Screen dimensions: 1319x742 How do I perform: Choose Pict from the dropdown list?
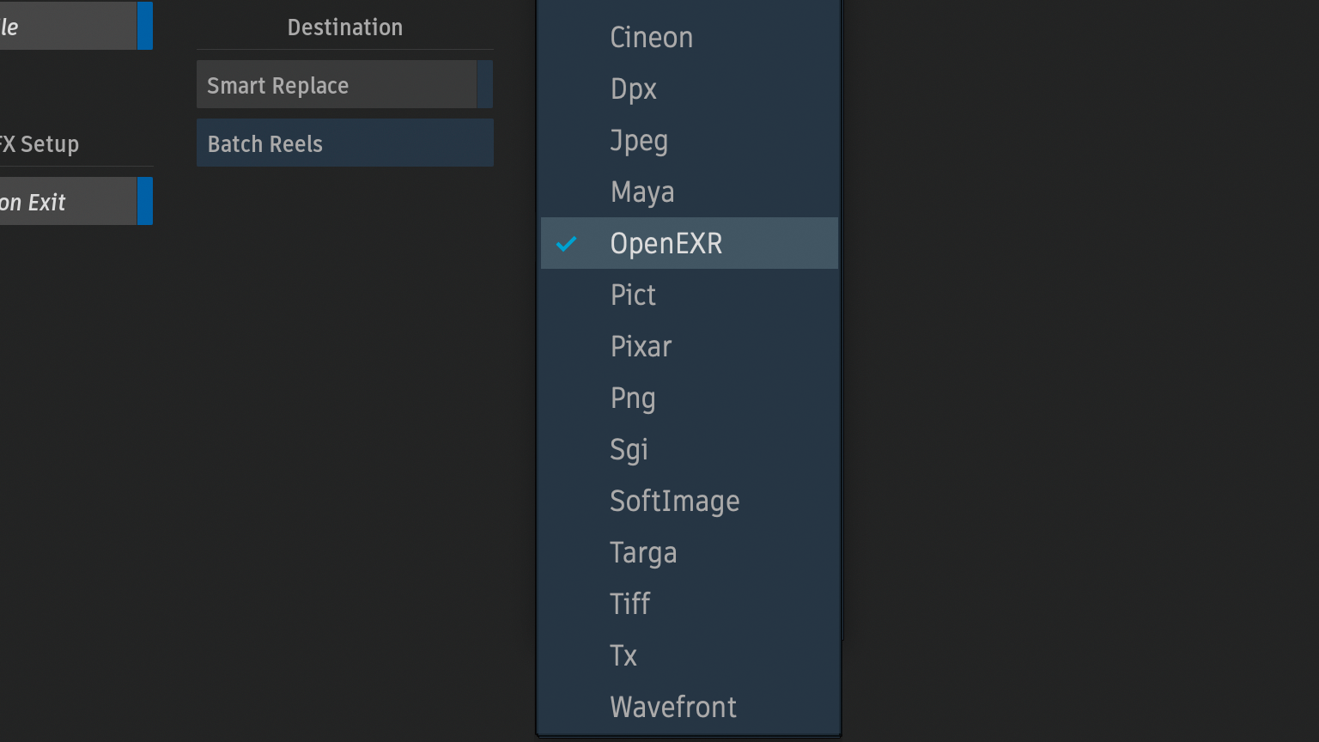(x=634, y=295)
